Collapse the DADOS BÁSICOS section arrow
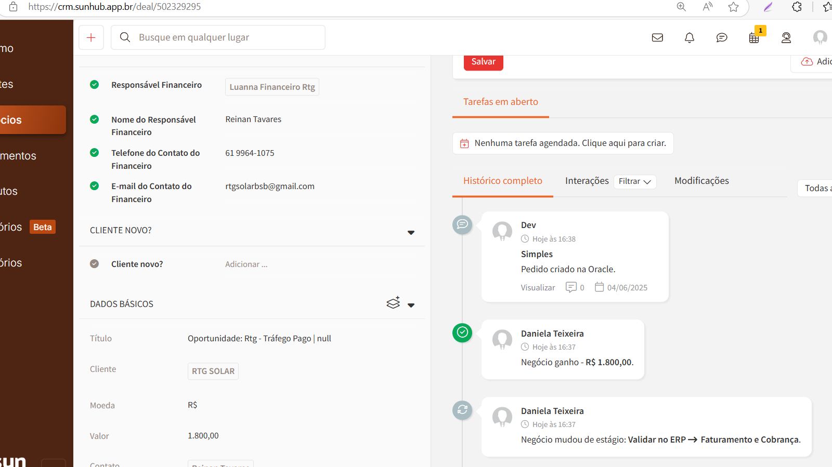 click(x=411, y=305)
